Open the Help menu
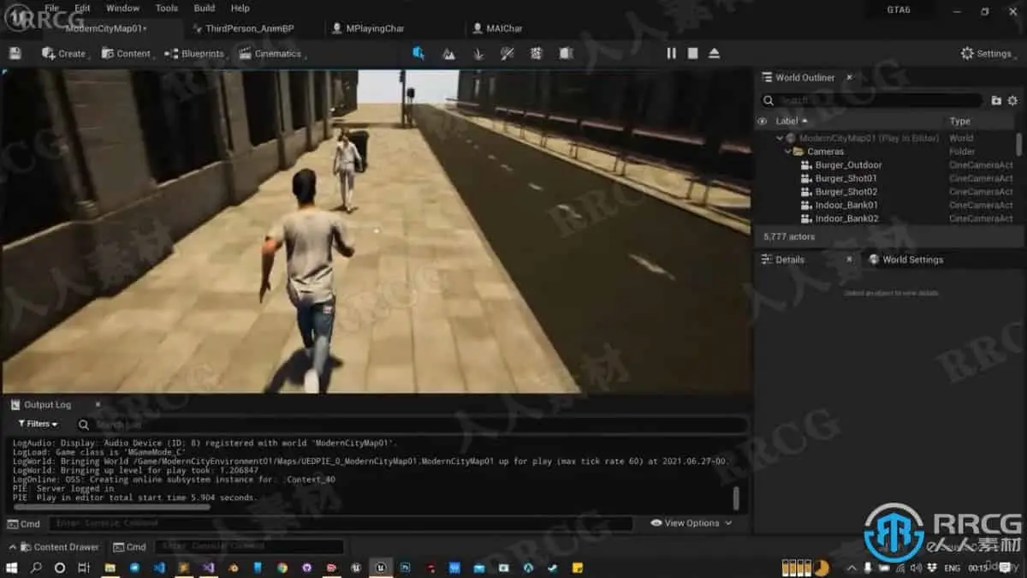Image resolution: width=1027 pixels, height=578 pixels. tap(240, 8)
